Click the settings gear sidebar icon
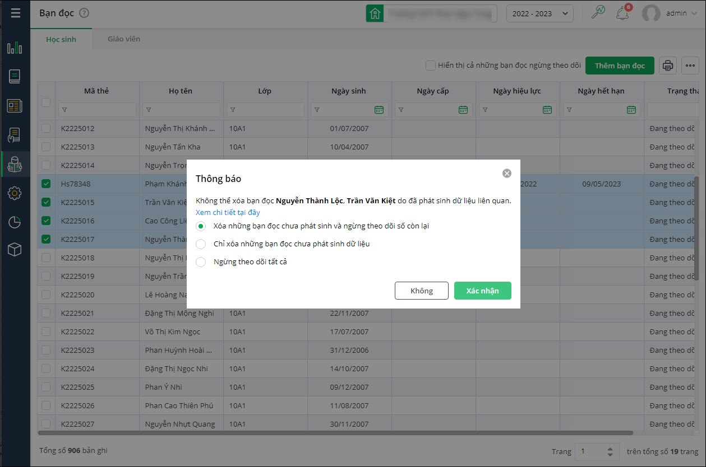The height and width of the screenshot is (467, 706). pos(15,193)
